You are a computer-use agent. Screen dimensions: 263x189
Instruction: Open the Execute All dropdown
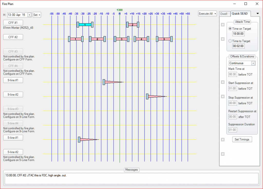208,14
